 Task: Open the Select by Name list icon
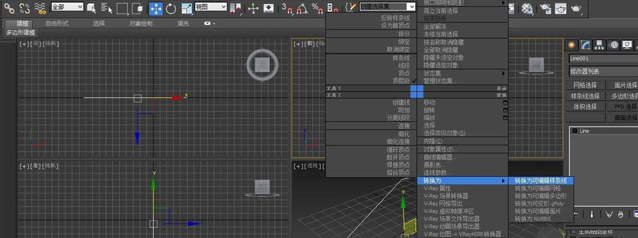(x=107, y=8)
